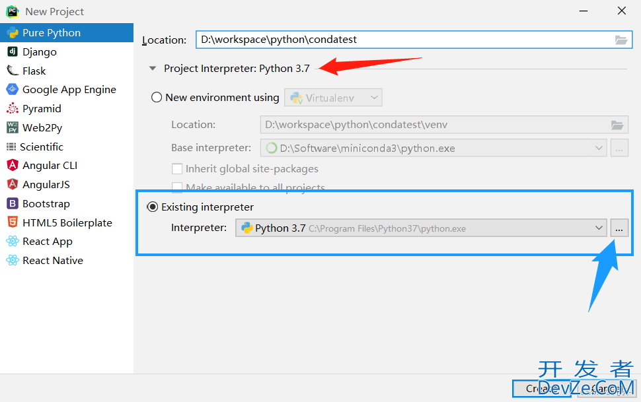
Task: Open the Base interpreter dropdown
Action: (434, 148)
